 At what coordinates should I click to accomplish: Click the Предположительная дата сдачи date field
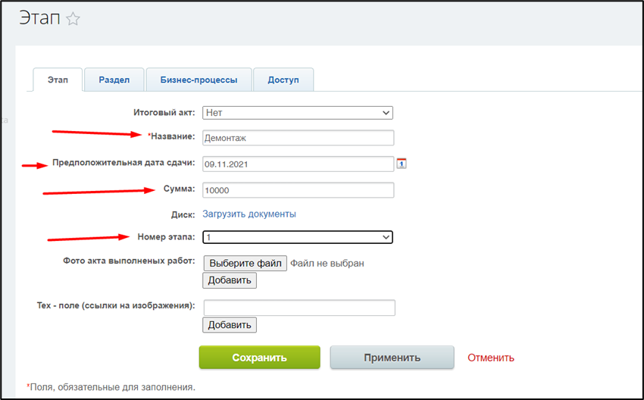[298, 164]
